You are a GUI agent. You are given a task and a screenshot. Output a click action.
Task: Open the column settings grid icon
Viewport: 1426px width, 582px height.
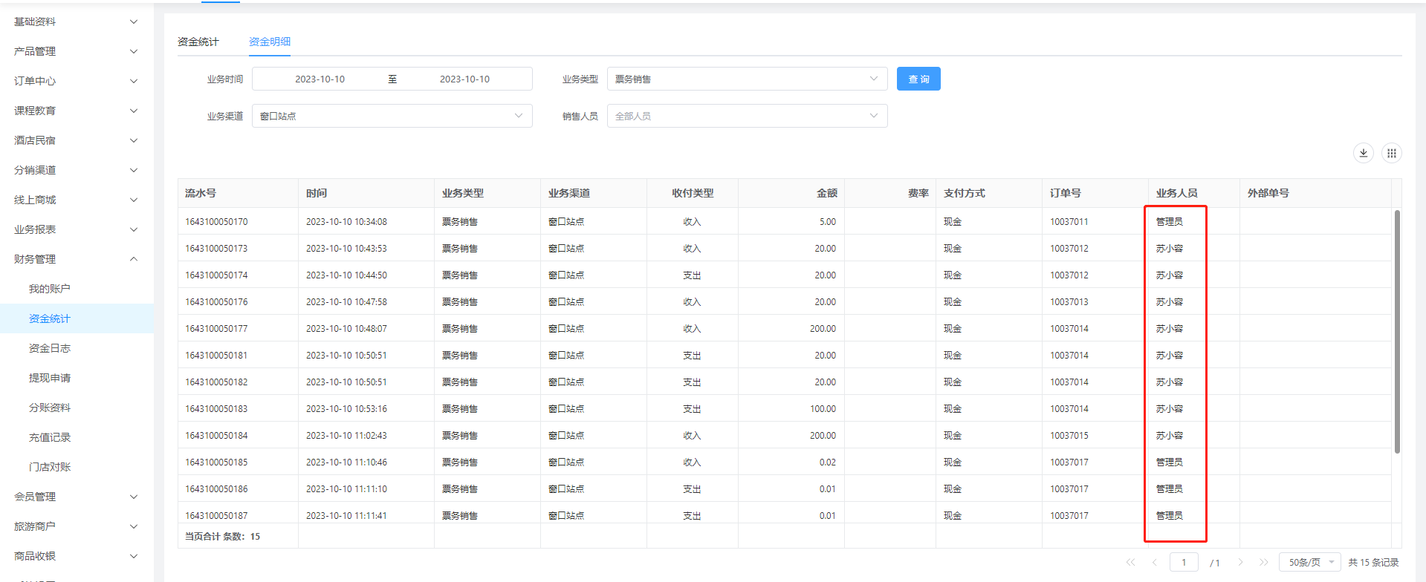pos(1391,153)
